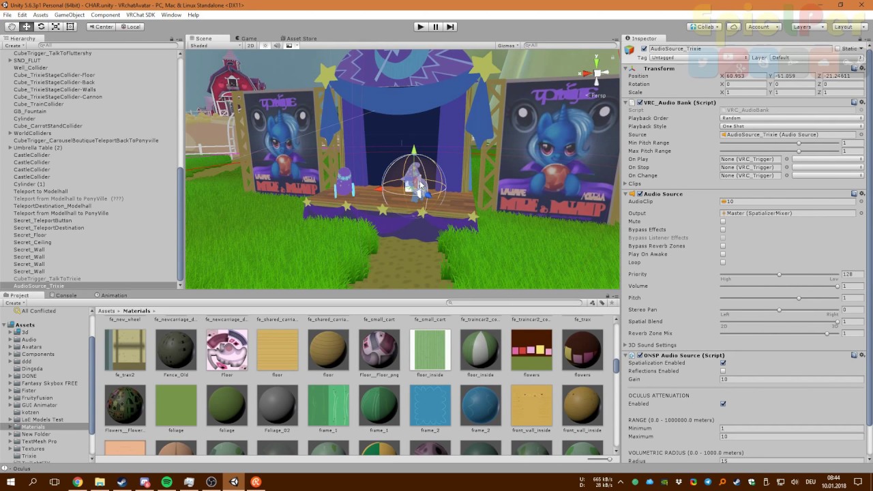Check the Loop option
The image size is (873, 491).
[x=723, y=263]
